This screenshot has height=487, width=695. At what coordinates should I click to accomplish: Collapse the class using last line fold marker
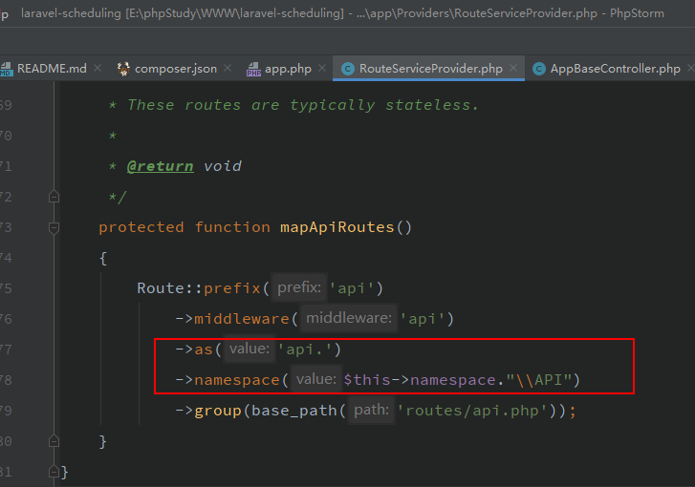point(54,472)
